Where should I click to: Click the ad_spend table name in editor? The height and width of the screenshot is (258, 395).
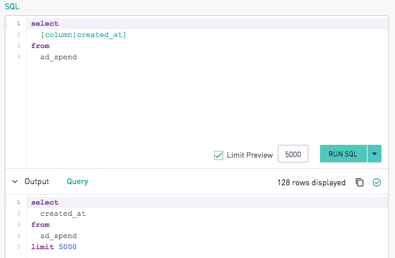point(59,57)
